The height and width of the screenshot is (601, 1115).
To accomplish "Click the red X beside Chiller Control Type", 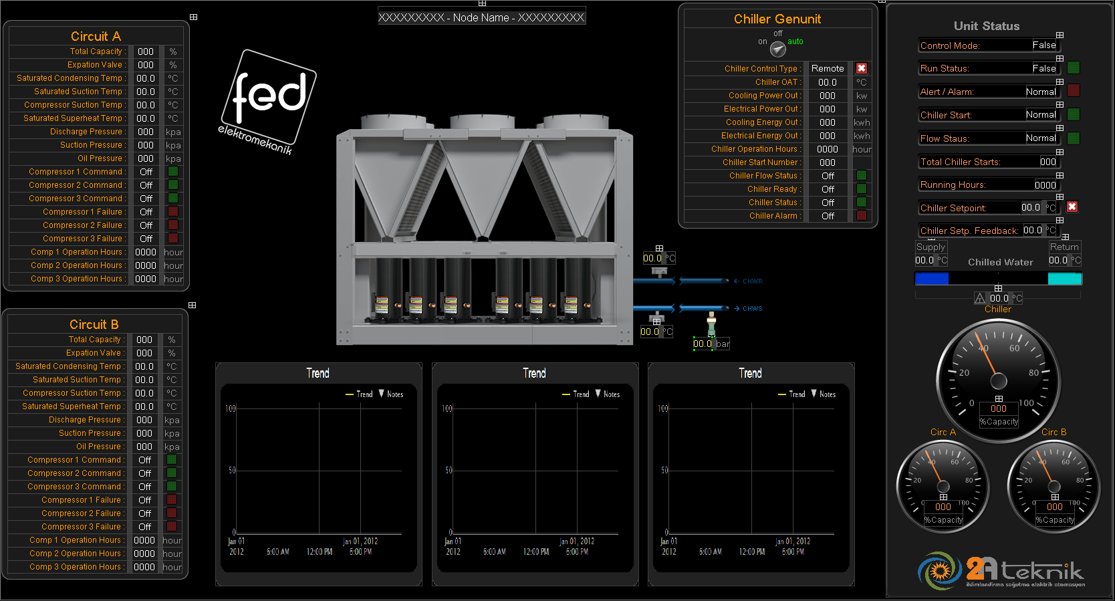I will [x=862, y=68].
